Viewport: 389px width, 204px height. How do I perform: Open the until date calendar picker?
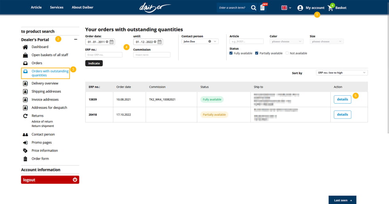(x=160, y=42)
